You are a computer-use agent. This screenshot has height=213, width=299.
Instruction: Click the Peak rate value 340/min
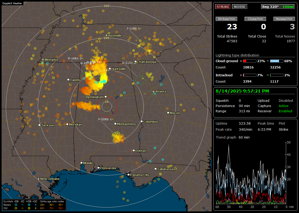(x=245, y=129)
